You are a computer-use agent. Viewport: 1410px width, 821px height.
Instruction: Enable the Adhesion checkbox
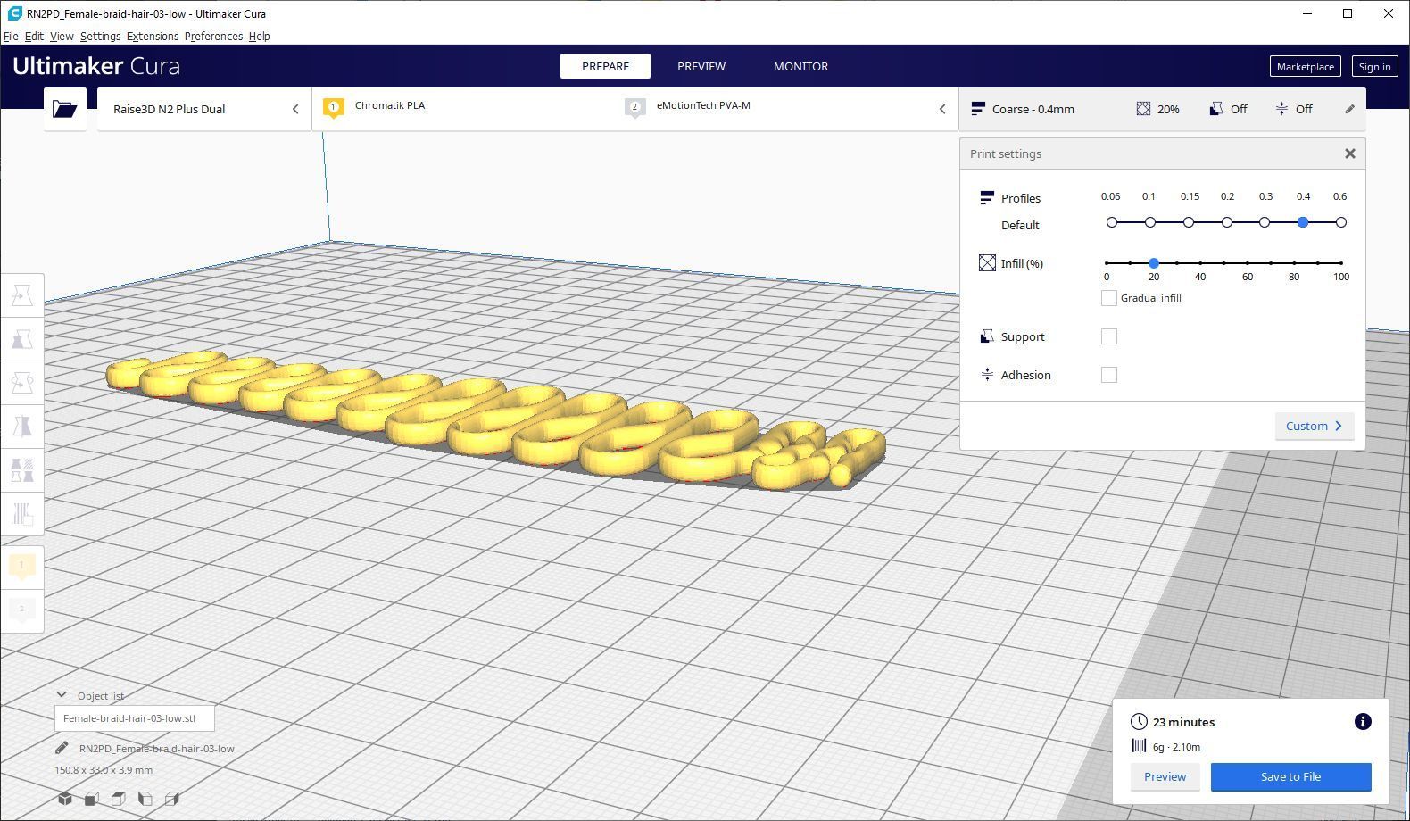(x=1108, y=375)
